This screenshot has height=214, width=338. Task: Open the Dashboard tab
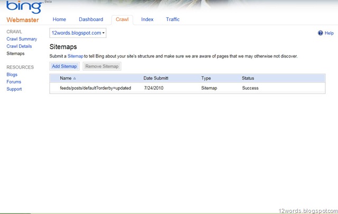tap(91, 20)
